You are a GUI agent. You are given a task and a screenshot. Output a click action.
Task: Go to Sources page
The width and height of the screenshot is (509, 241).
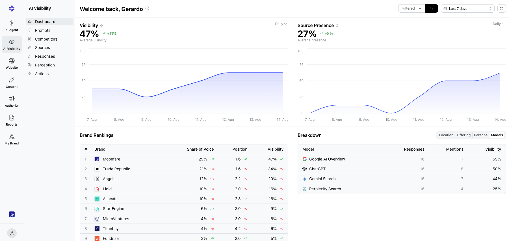click(50, 48)
